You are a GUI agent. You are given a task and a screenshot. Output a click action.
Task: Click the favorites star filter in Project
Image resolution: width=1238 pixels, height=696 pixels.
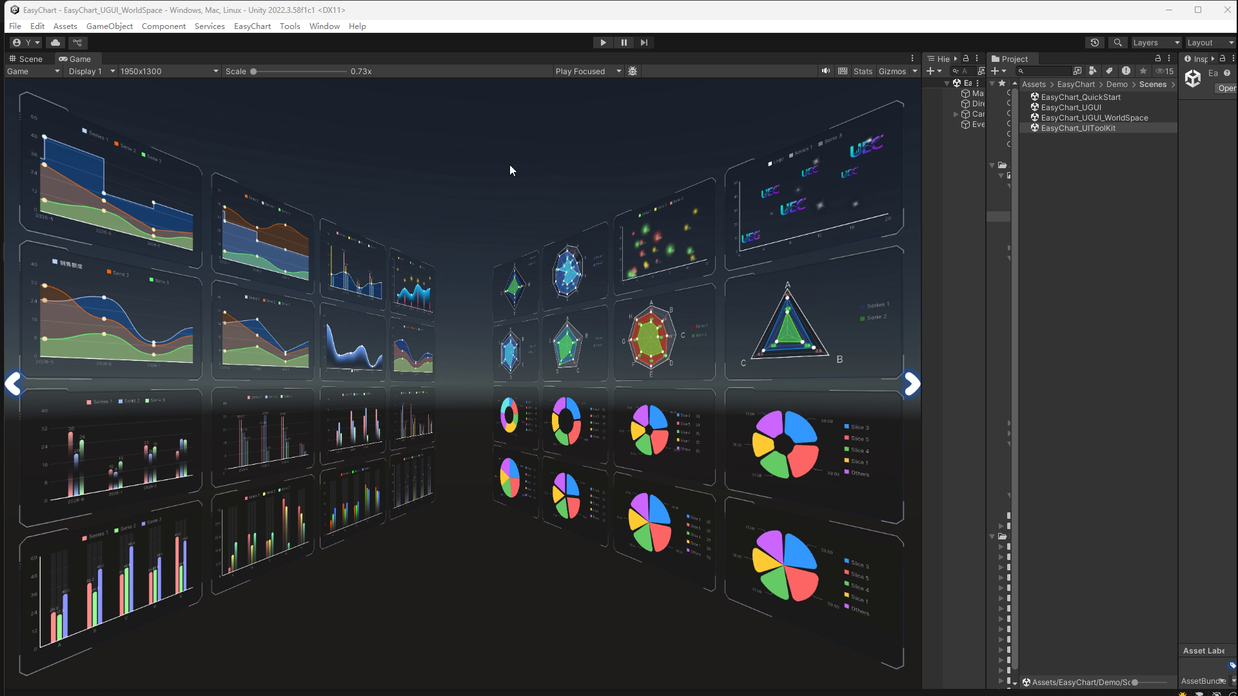coord(1143,72)
